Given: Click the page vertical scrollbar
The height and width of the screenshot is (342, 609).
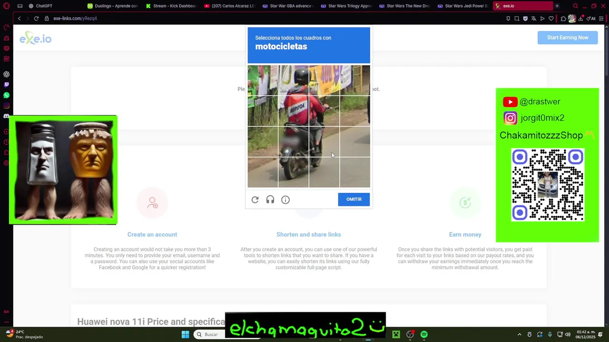Looking at the screenshot, I should (607, 176).
